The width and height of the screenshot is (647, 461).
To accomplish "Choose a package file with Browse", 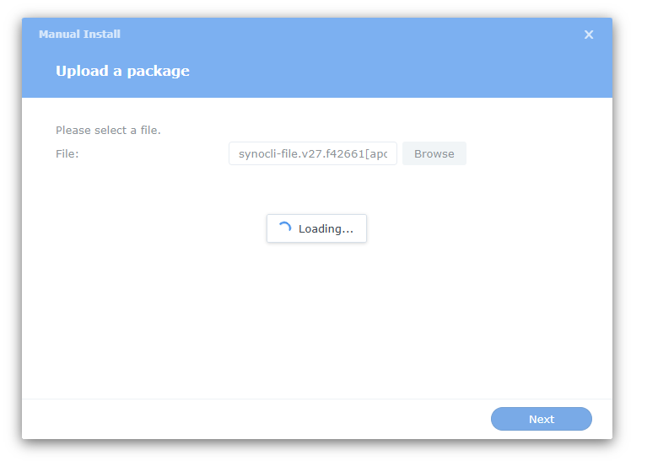I will tap(434, 153).
